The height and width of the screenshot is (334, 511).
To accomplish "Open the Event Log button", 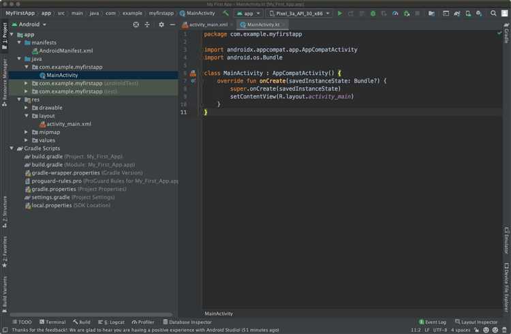I will tap(432, 322).
